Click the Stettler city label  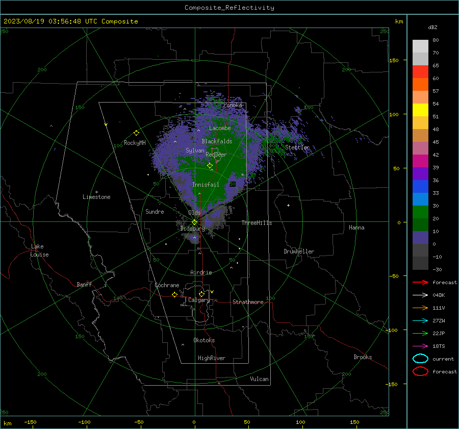(297, 147)
